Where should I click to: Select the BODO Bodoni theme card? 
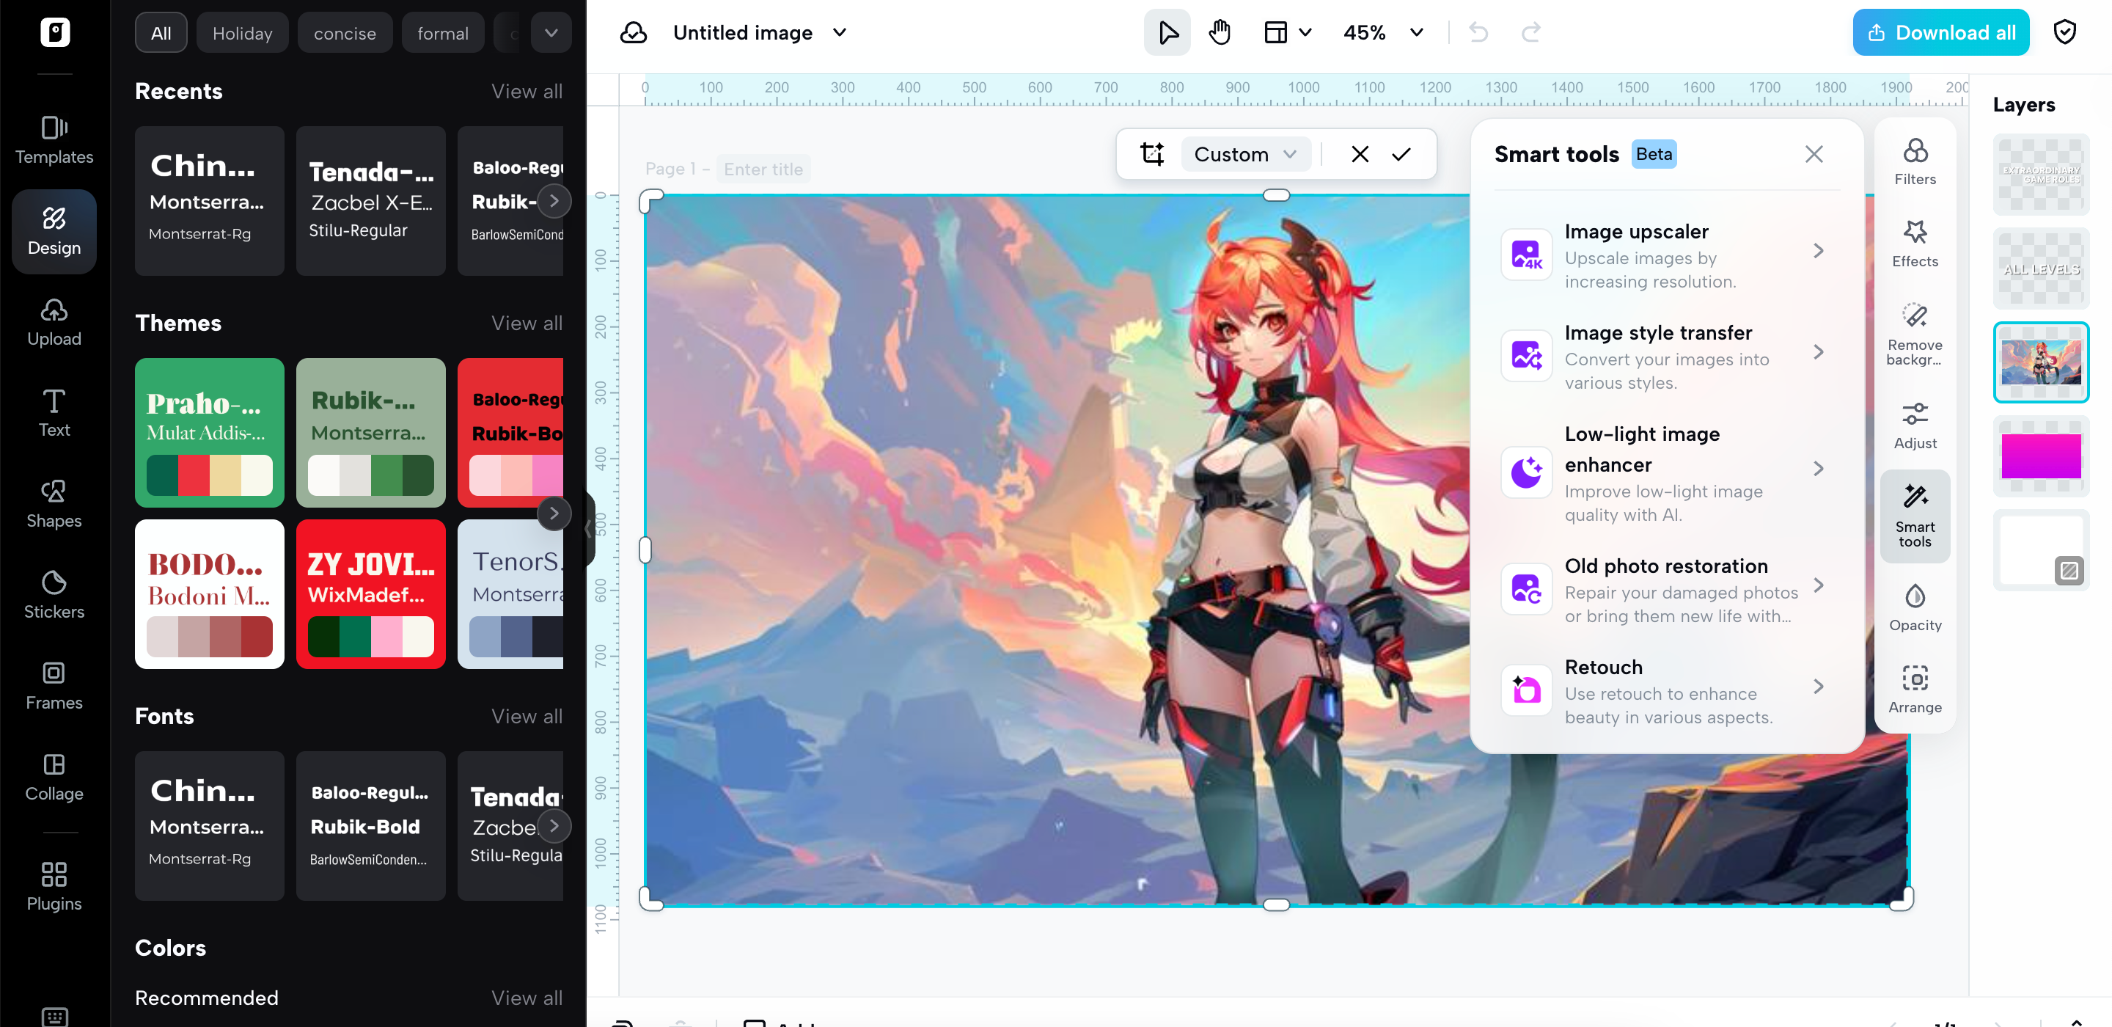(209, 594)
